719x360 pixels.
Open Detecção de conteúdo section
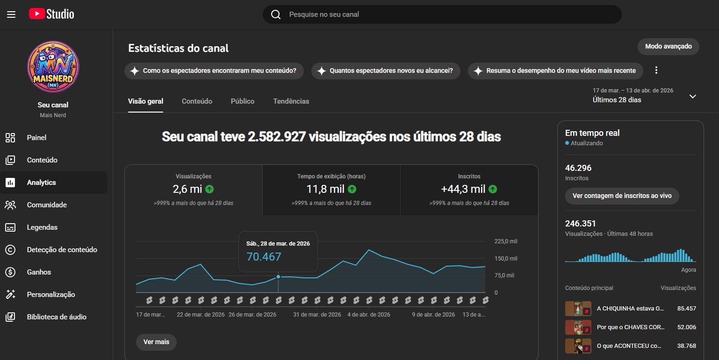62,250
